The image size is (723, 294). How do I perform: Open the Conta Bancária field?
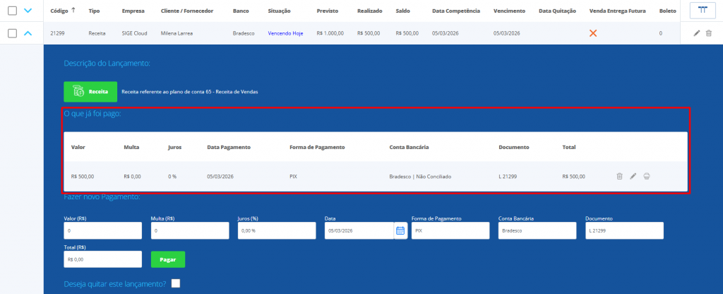click(537, 230)
